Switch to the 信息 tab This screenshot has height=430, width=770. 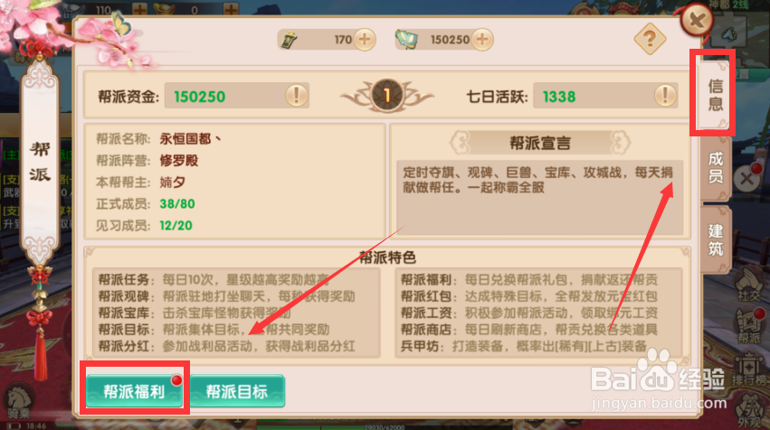click(715, 95)
